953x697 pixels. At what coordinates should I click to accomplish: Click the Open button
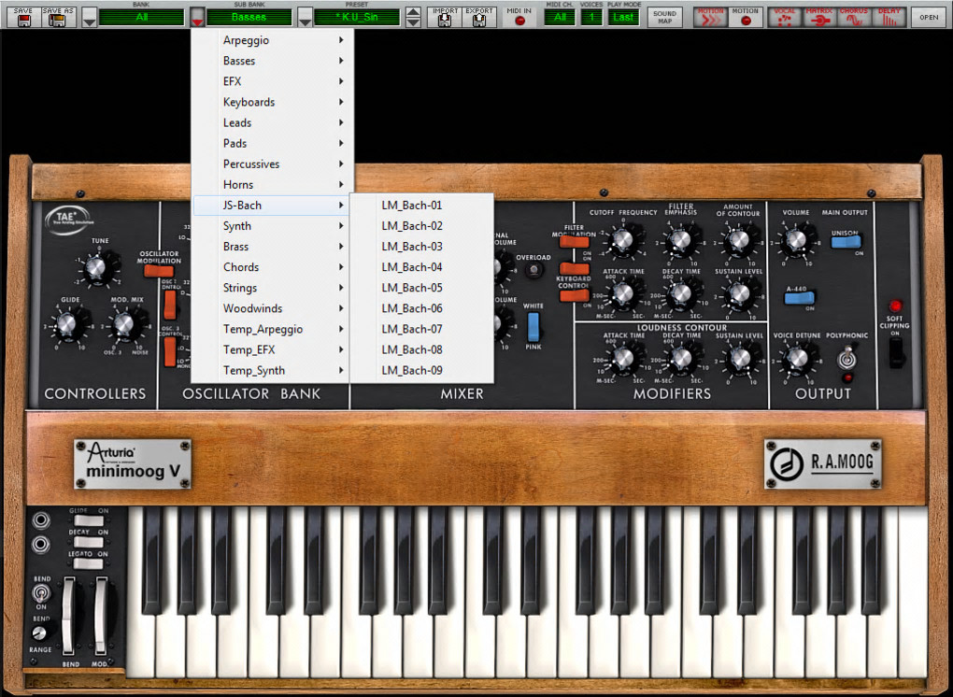coord(928,17)
